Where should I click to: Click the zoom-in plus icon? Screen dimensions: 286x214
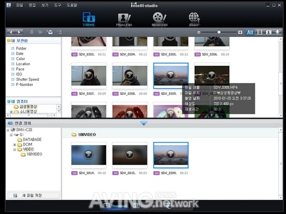240,32
